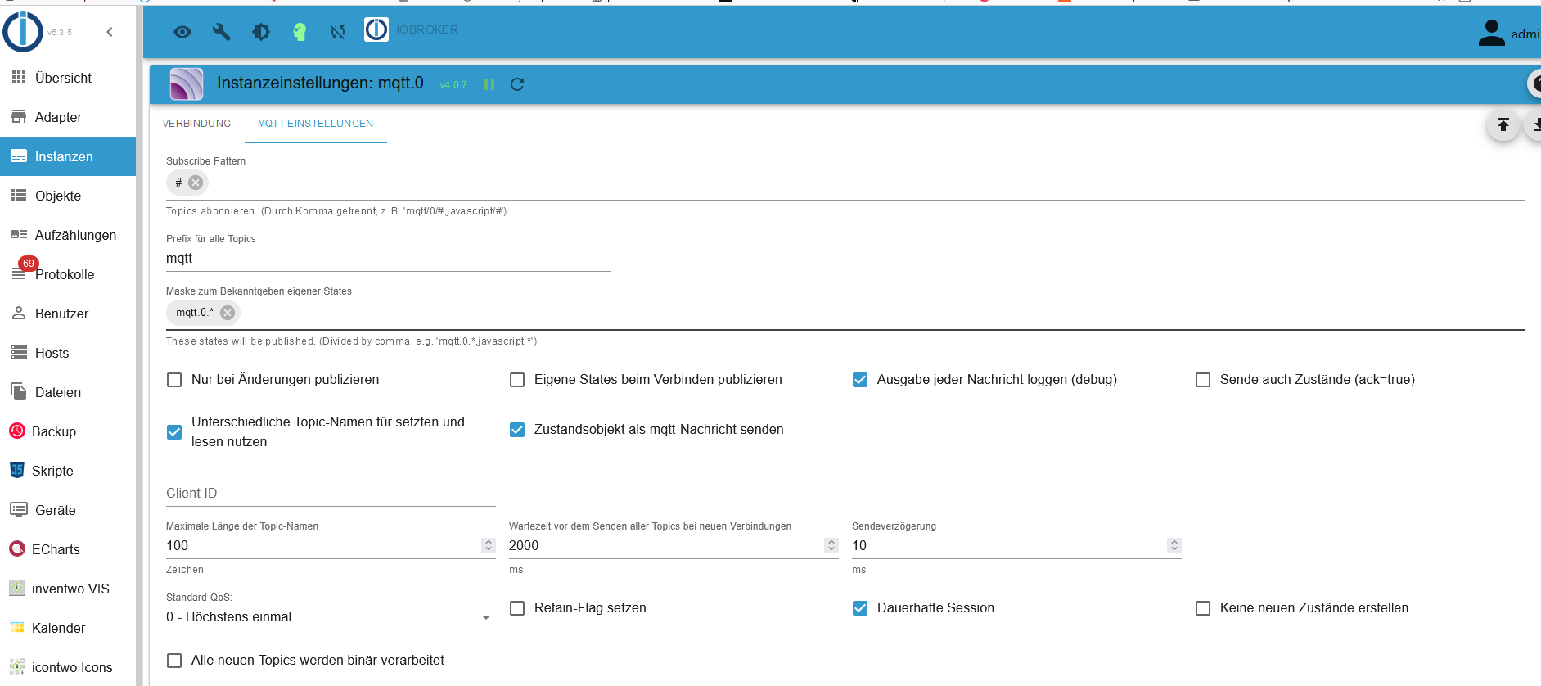
Task: Remove the # subscribe pattern chip
Action: [x=196, y=183]
